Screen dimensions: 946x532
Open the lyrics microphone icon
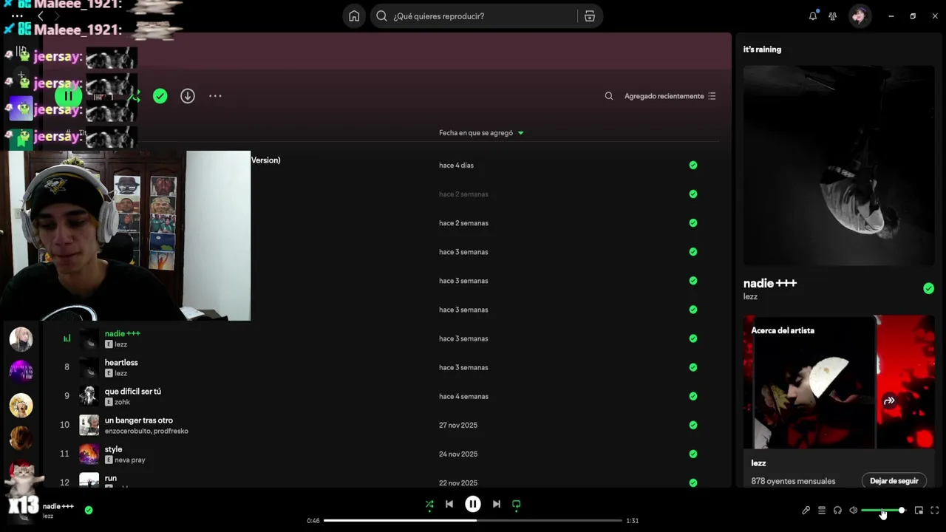[x=806, y=510]
